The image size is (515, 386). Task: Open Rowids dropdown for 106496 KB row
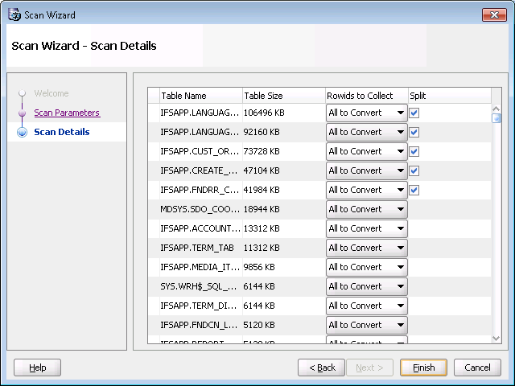click(x=367, y=113)
